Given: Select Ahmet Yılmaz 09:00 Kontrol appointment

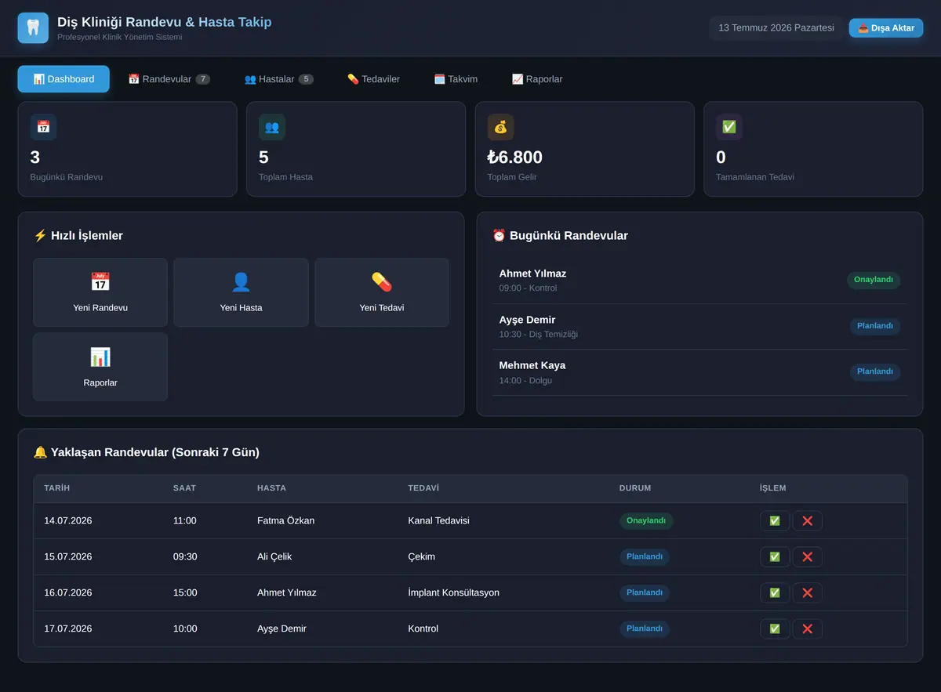Looking at the screenshot, I should [x=699, y=281].
